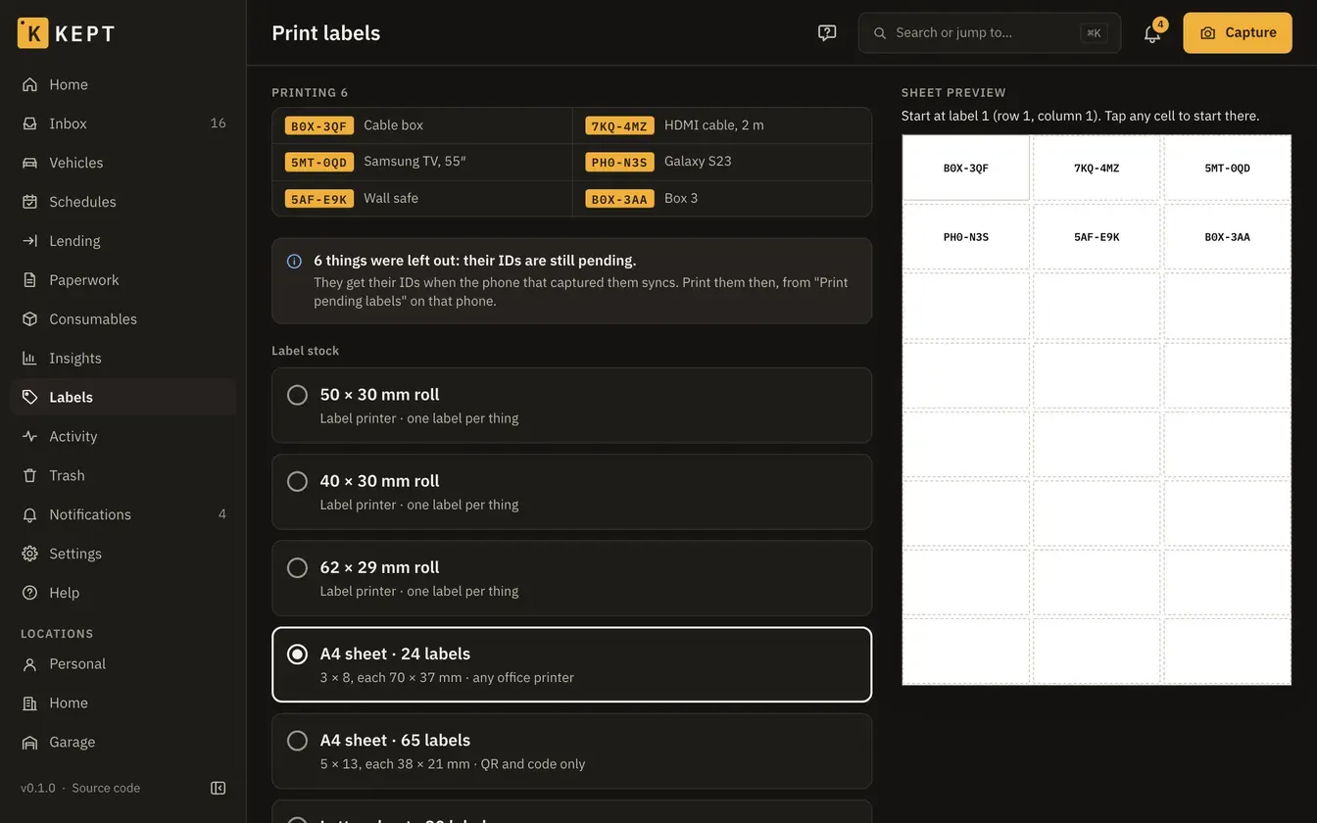
Task: Click the B0X-3AA Box 3 item
Action: (x=722, y=199)
